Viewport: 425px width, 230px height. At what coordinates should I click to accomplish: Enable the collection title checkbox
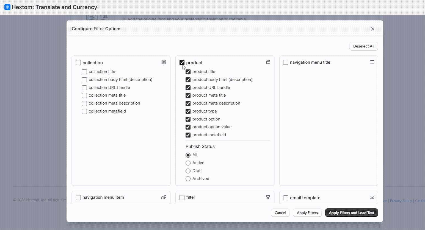tap(84, 72)
